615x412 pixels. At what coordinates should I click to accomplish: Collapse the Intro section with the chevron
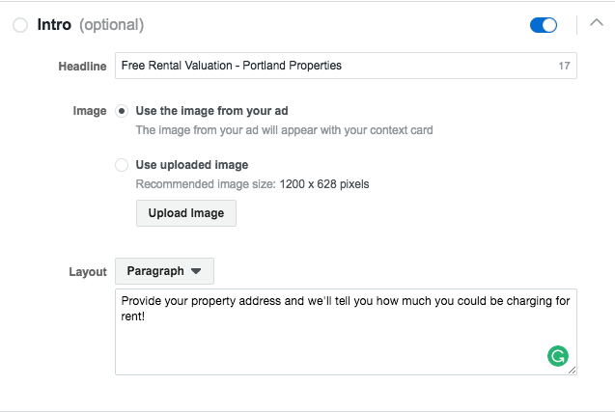(597, 23)
